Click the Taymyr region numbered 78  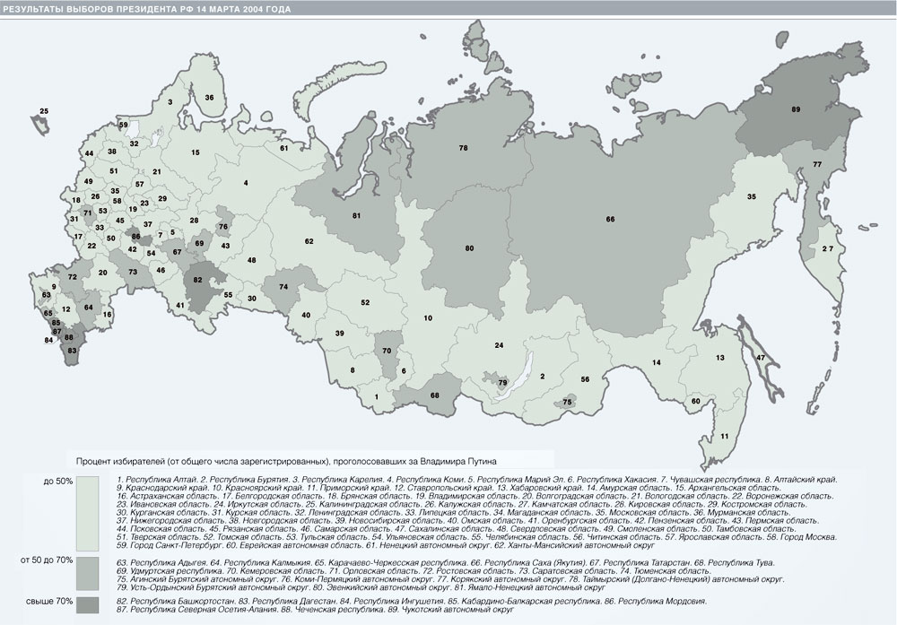point(464,147)
